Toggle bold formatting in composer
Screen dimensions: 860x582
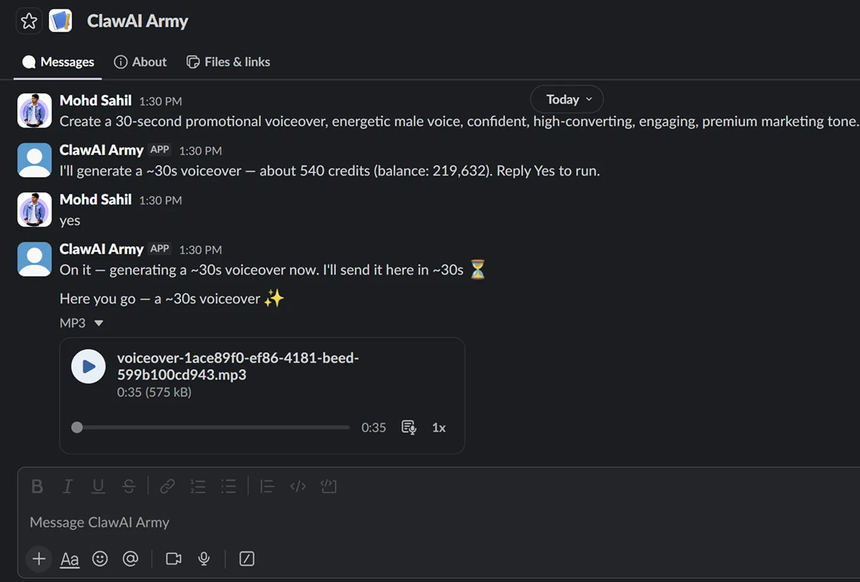(37, 486)
